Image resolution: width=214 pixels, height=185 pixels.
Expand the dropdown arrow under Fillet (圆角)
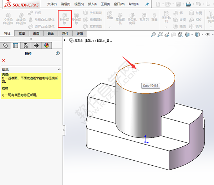[109, 27]
